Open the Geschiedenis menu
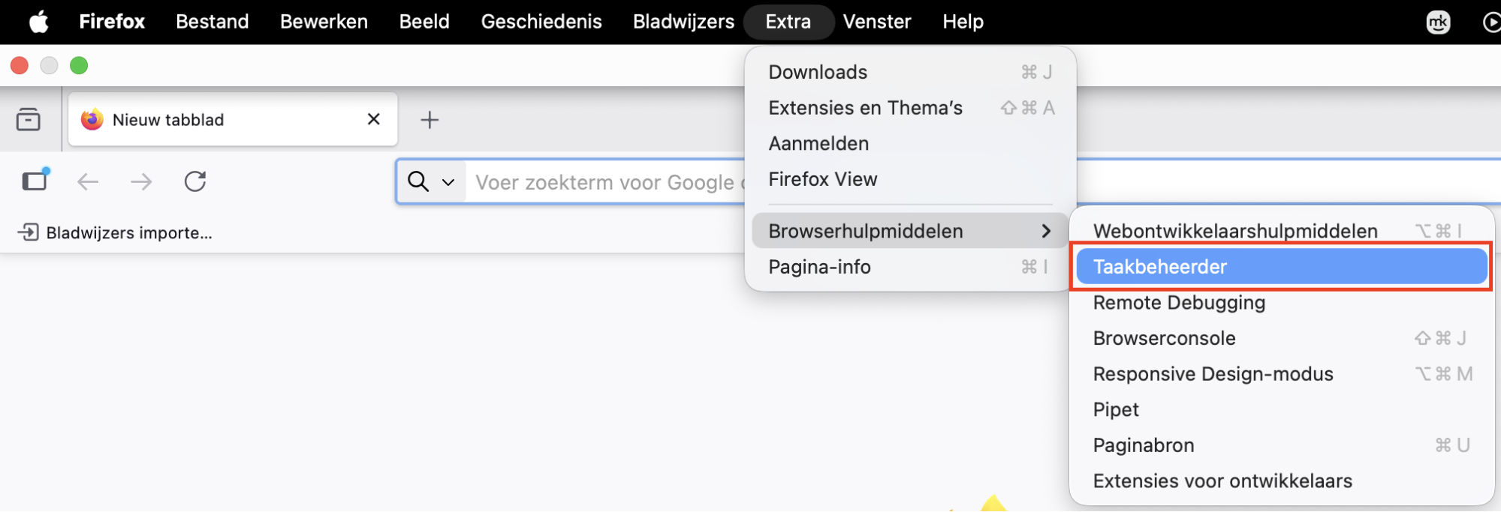Screen dimensions: 1501x512 pyautogui.click(x=541, y=22)
